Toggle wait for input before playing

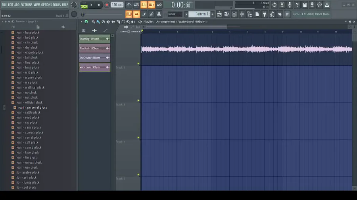coord(136,5)
